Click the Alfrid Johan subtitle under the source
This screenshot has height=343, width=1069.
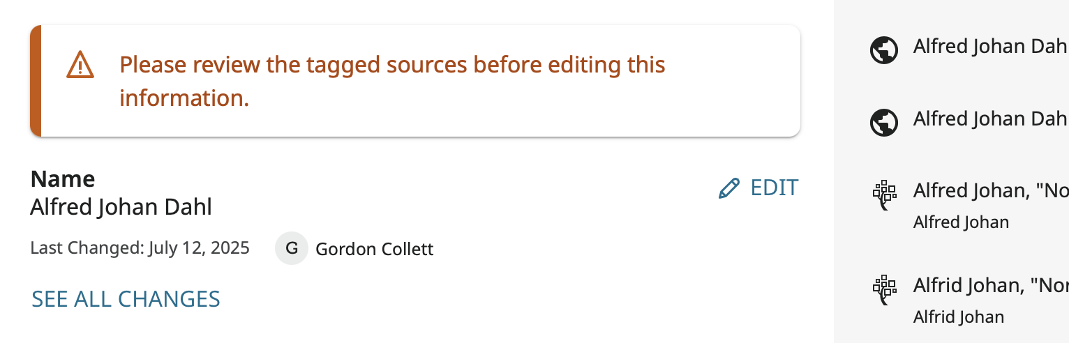coord(958,317)
